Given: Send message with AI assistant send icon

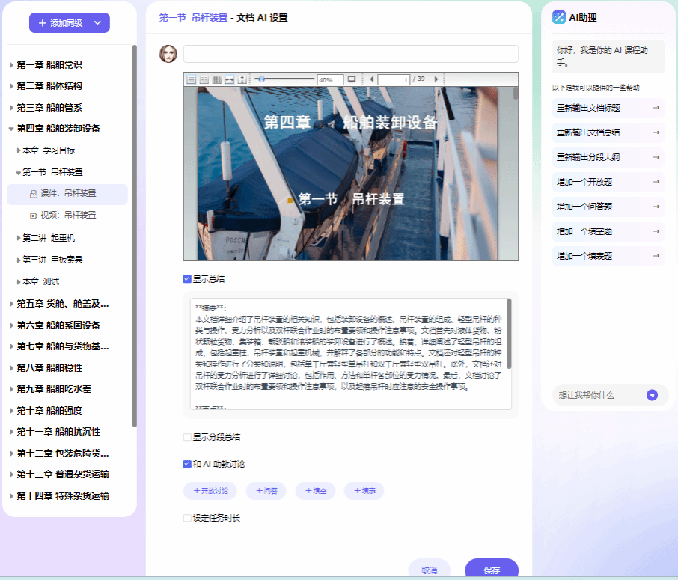Looking at the screenshot, I should click(x=652, y=395).
